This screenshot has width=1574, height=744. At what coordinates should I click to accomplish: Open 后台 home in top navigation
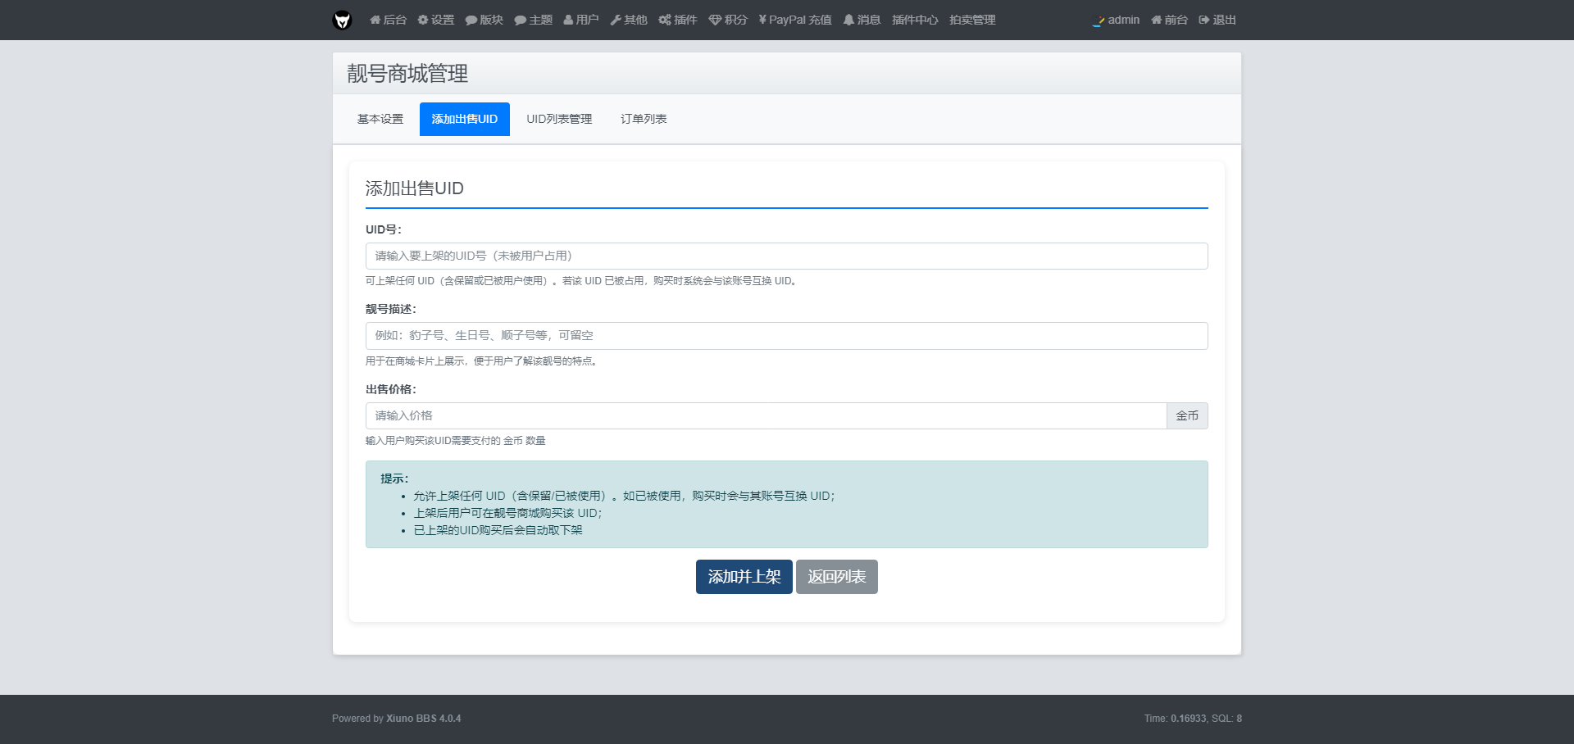[388, 20]
